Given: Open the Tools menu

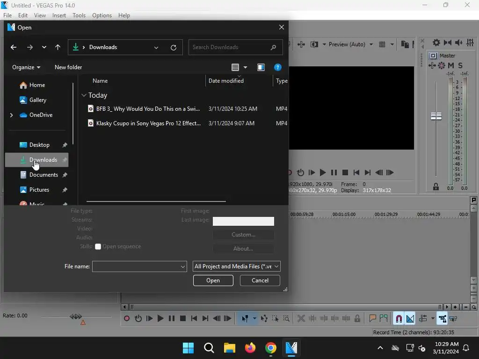Looking at the screenshot, I should [79, 15].
